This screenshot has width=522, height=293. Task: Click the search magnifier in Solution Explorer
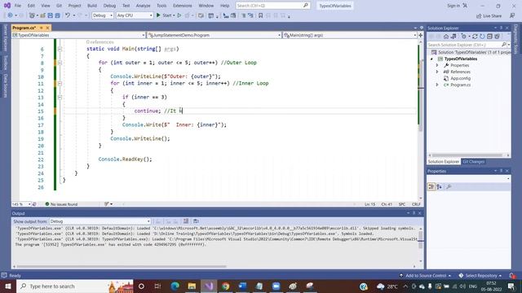tap(503, 45)
